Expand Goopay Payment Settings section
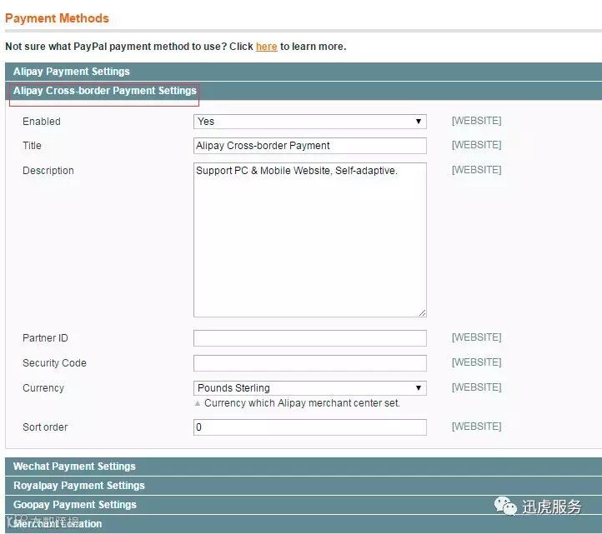602x534 pixels. [304, 505]
